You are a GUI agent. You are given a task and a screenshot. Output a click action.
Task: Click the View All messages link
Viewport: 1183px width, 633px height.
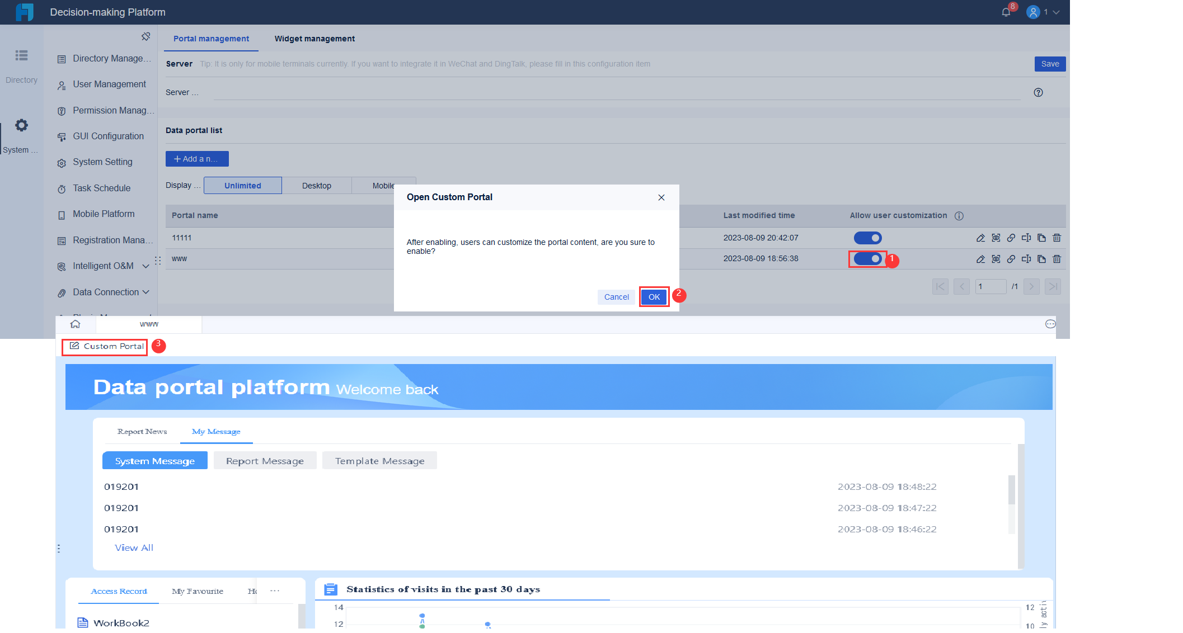(x=134, y=547)
